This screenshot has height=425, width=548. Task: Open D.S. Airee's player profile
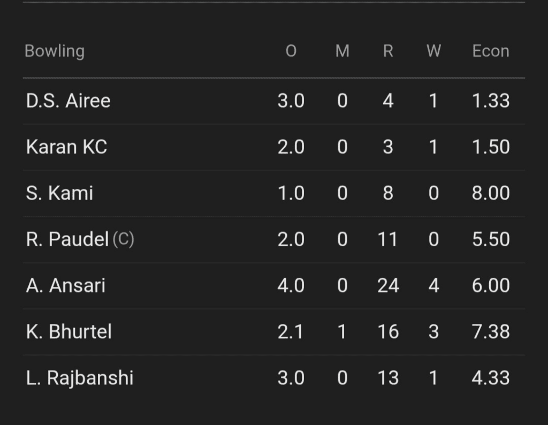tap(68, 101)
